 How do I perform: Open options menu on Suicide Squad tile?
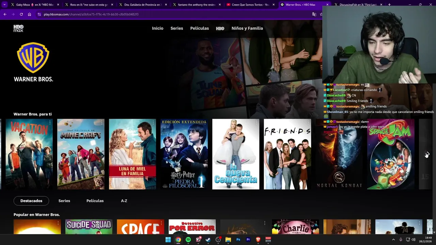pos(110,223)
